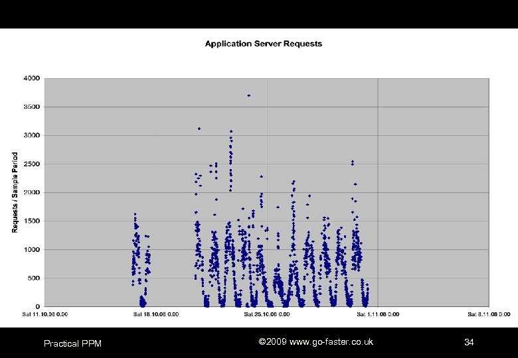
Task: Click the chart title "Application Server Requests"
Action: click(263, 44)
